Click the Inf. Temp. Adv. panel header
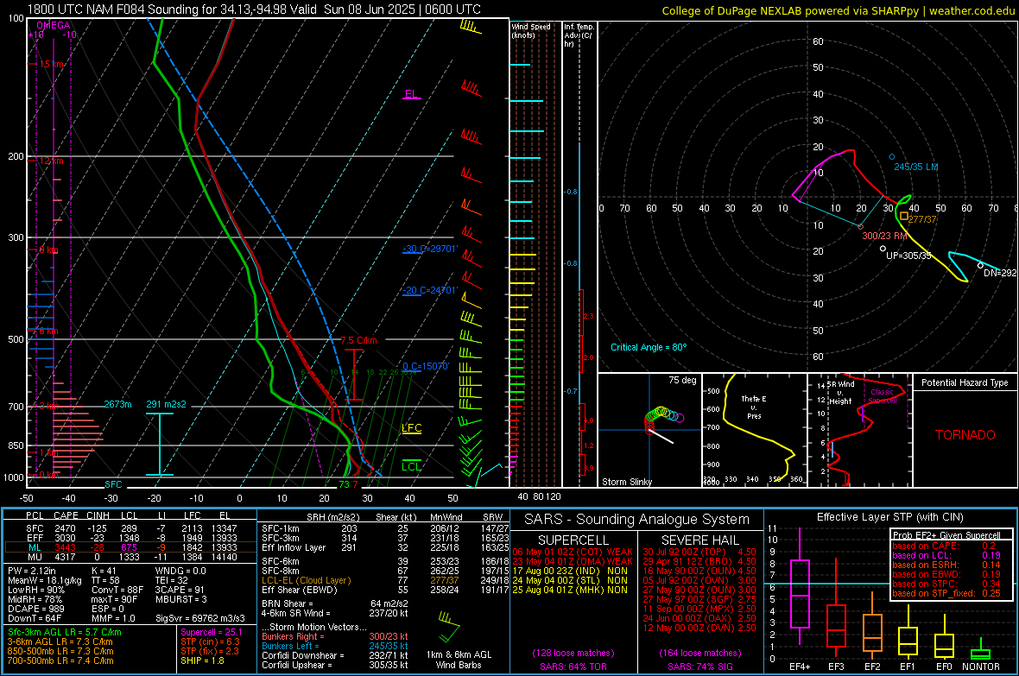This screenshot has width=1019, height=676. (579, 35)
